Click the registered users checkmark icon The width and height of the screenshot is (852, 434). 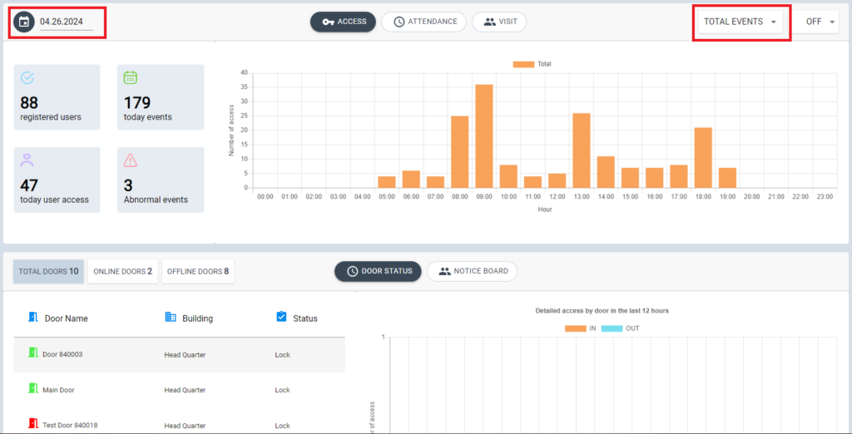(x=27, y=78)
